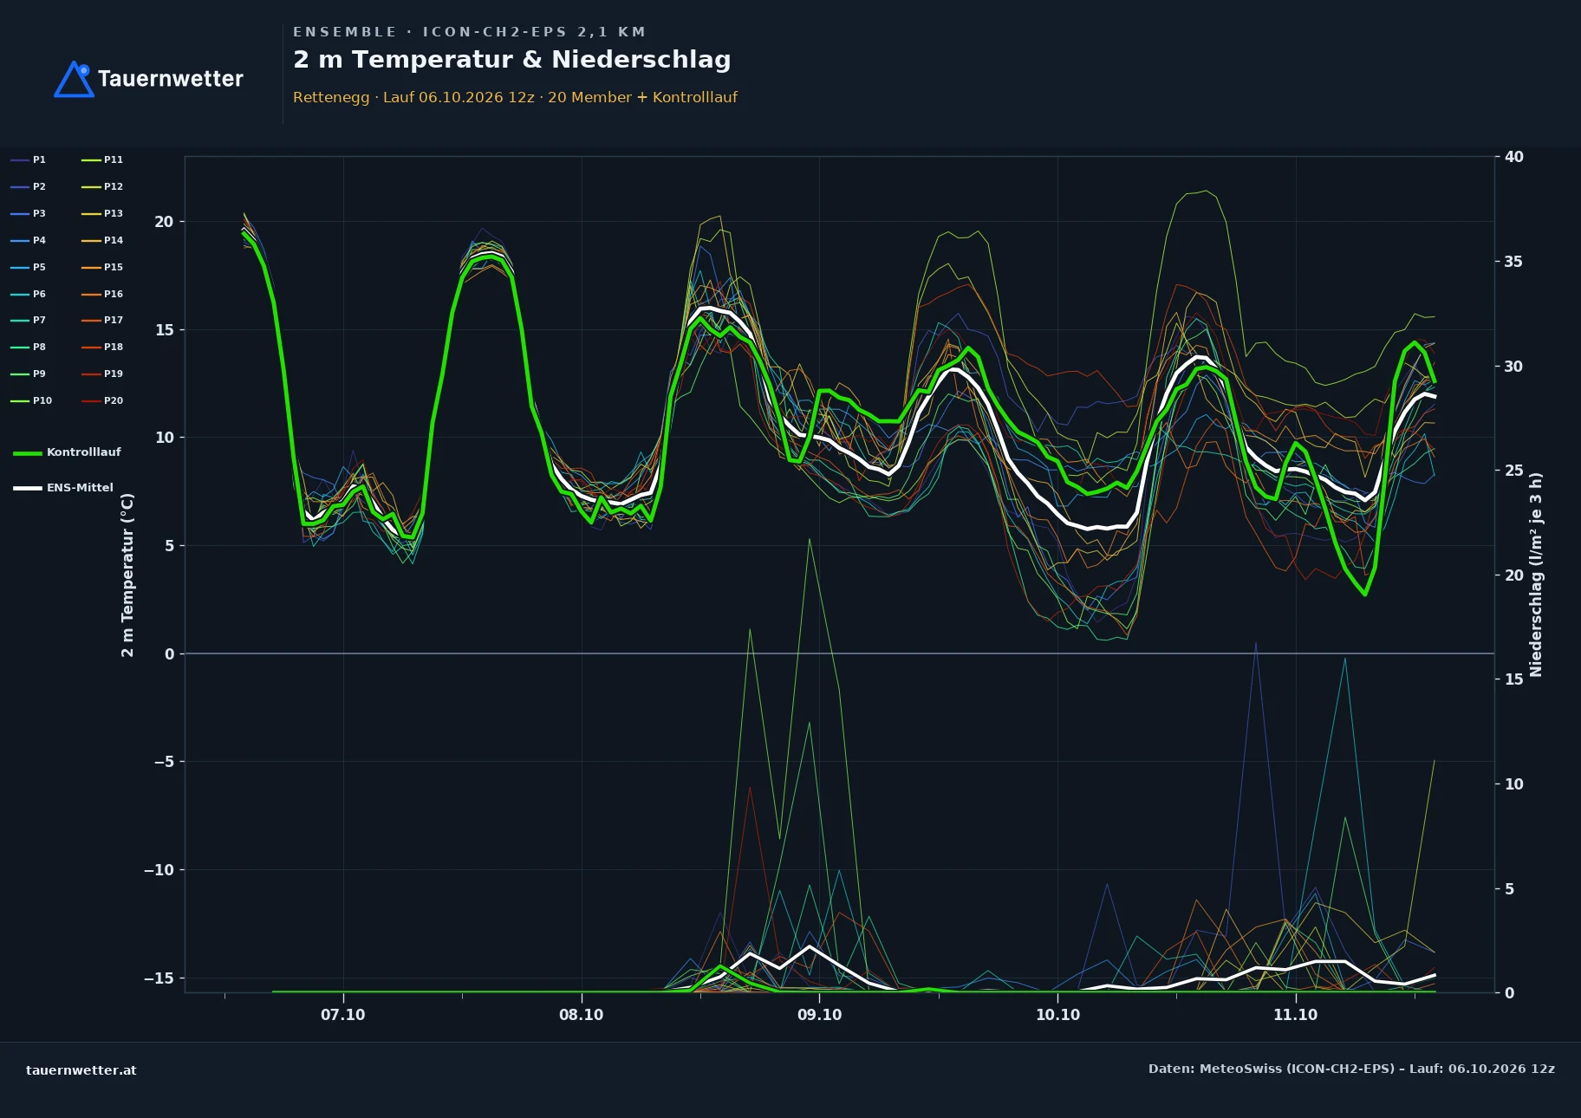Click the 10.10 date label
The width and height of the screenshot is (1581, 1118).
[1057, 1015]
